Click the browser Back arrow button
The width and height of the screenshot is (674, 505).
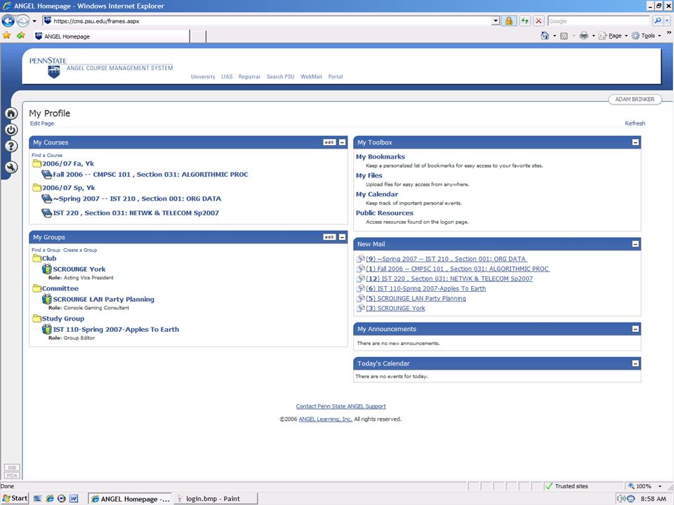(x=8, y=20)
